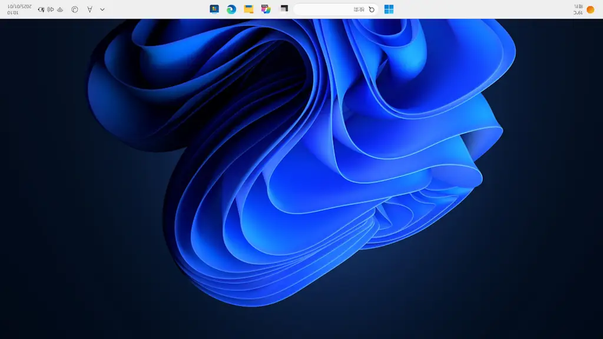Screen dimensions: 603x339
Task: Click the speaker volume icon
Action: tap(51, 9)
